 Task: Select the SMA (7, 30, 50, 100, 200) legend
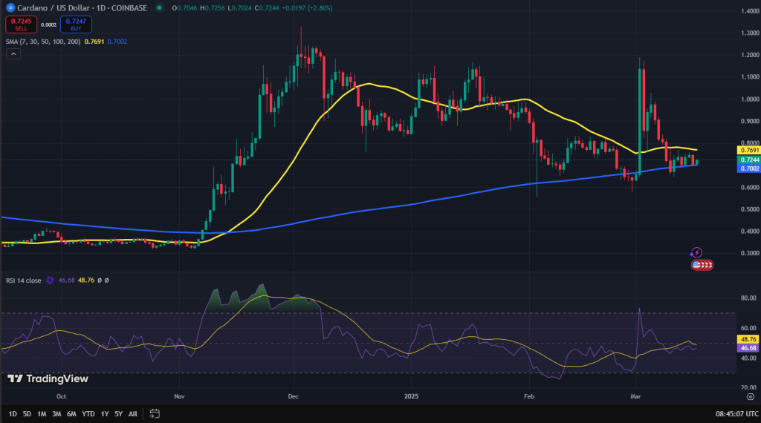point(43,42)
